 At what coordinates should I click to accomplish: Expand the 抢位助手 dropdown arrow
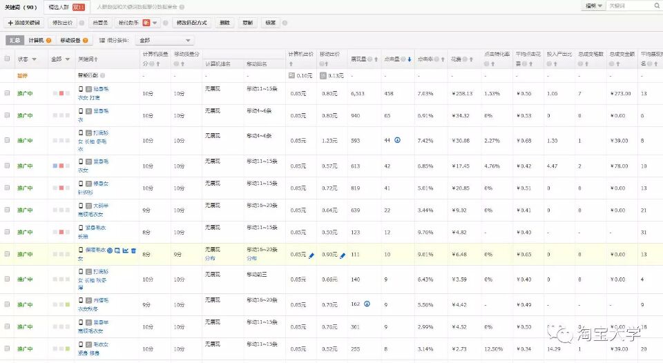[155, 23]
